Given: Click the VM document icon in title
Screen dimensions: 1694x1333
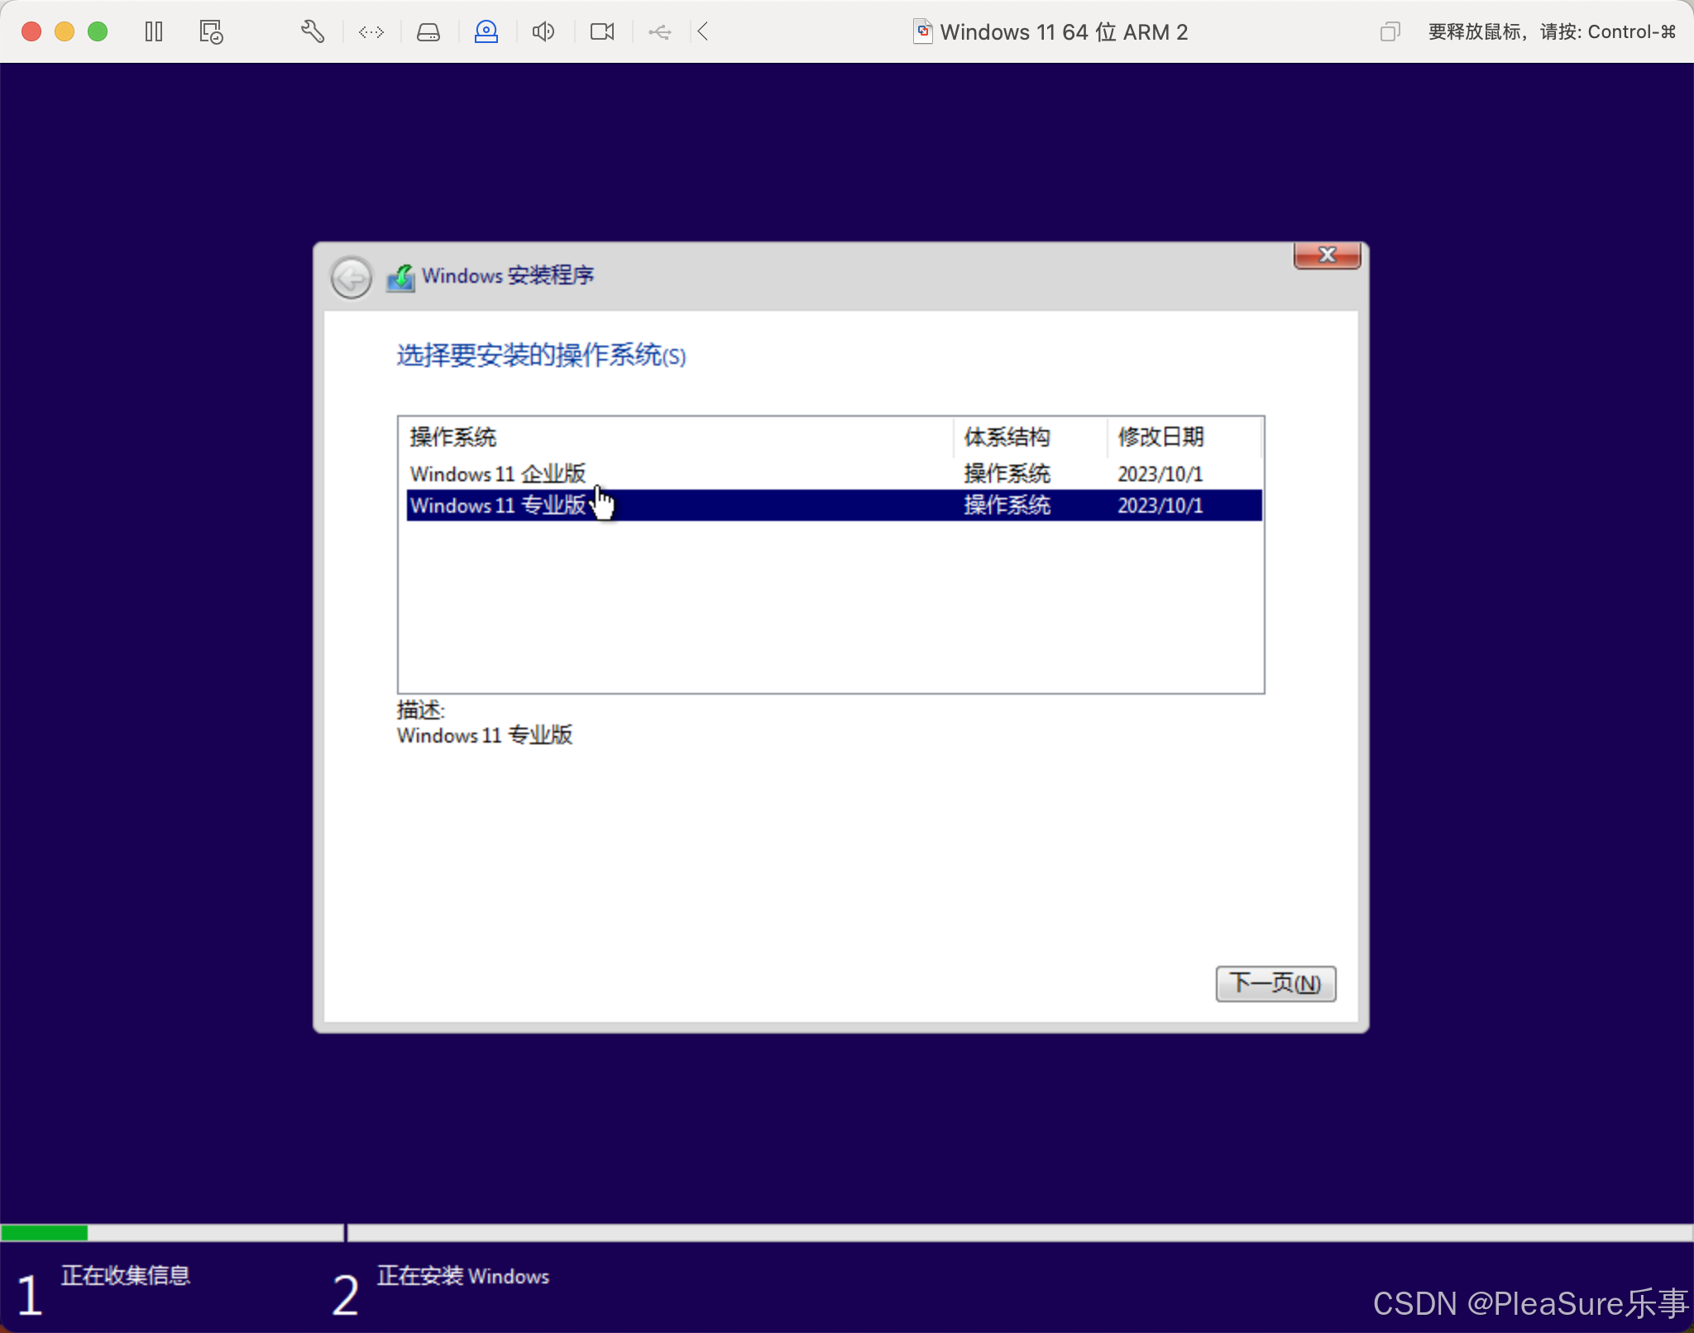Looking at the screenshot, I should [923, 32].
